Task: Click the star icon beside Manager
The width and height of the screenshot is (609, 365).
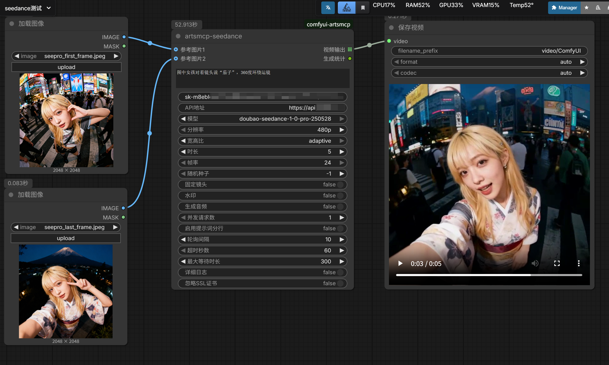Action: pos(586,8)
